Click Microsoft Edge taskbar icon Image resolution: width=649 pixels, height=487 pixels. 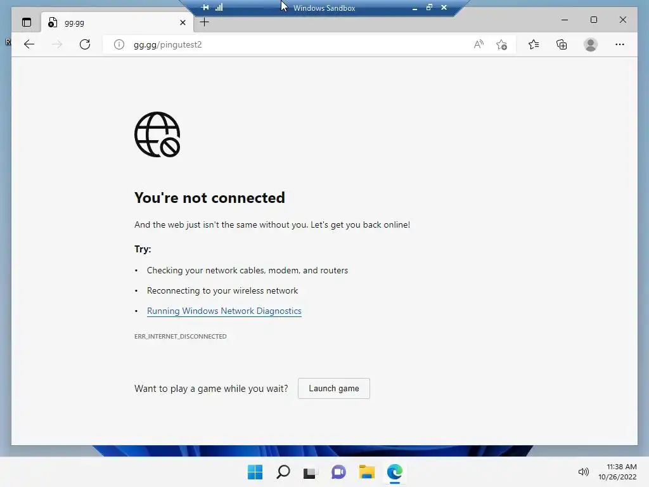tap(394, 472)
